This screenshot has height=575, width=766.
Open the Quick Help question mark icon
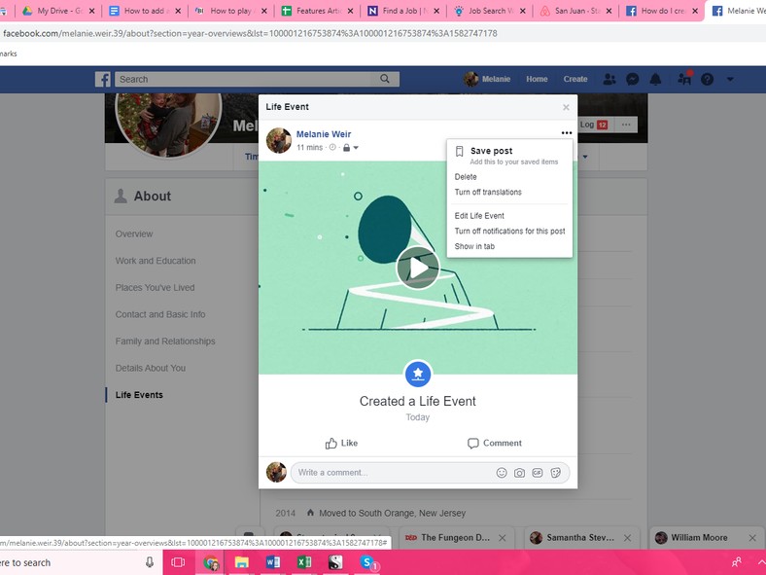point(707,79)
